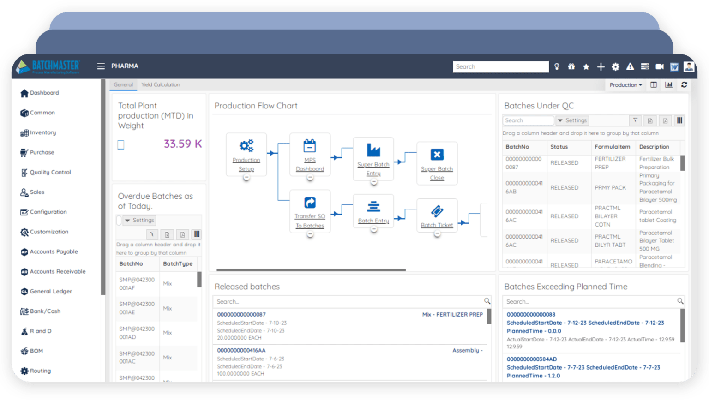
Task: Click the Batch Ticket node in flow chart
Action: (x=437, y=215)
